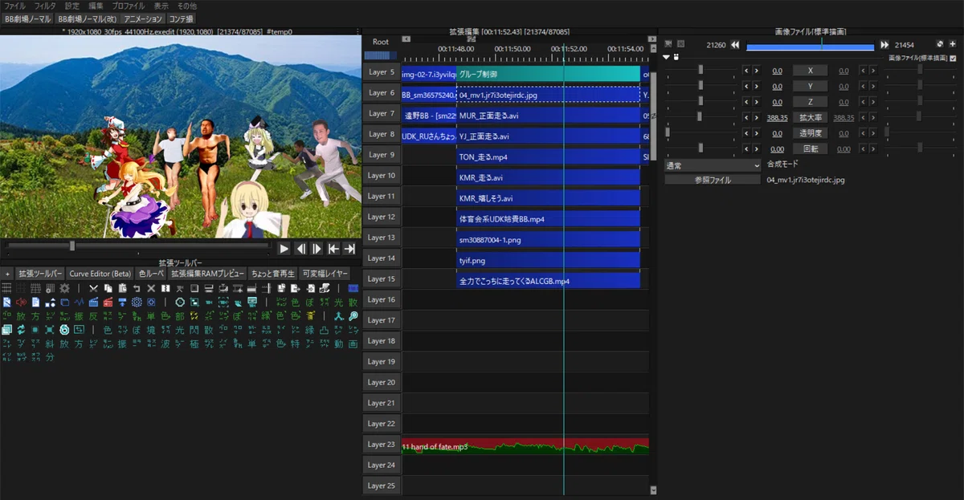This screenshot has height=500, width=964.
Task: Toggle the 画像ファイル[標準描画] checkbox
Action: 953,58
